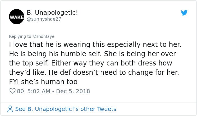Click the line 'FYI she's human too'

tap(43, 82)
